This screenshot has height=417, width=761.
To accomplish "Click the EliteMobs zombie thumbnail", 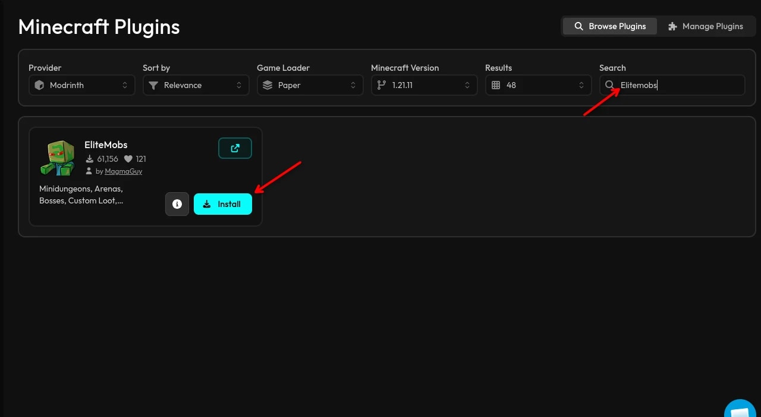I will click(x=58, y=158).
